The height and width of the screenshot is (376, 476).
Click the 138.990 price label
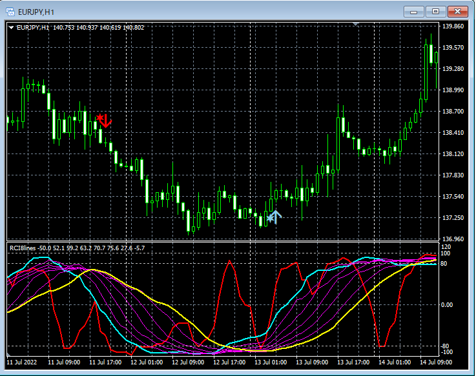point(453,90)
